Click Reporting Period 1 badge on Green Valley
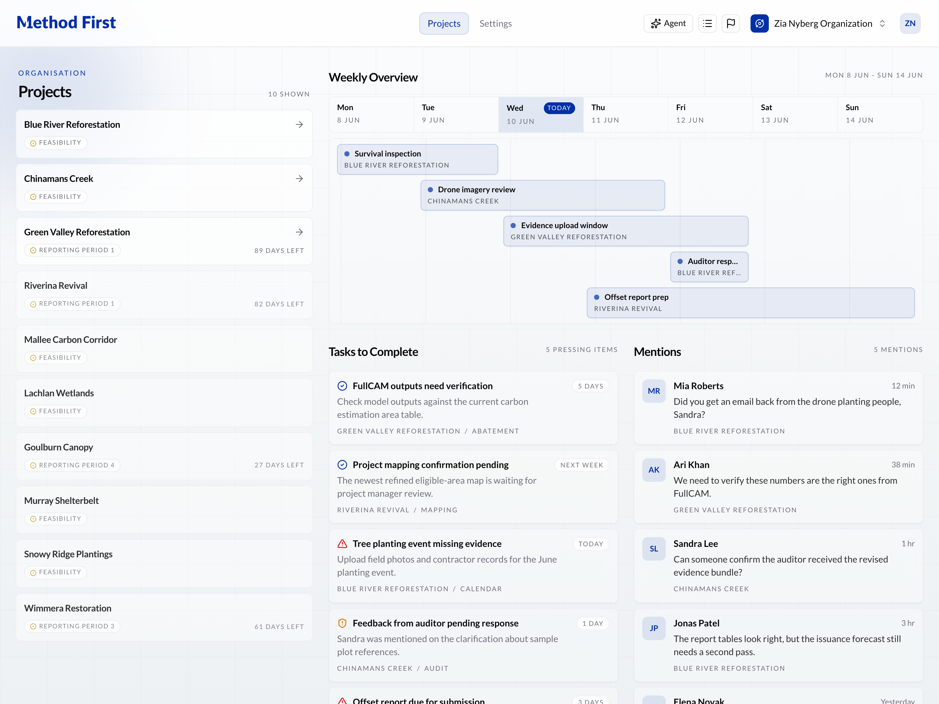The image size is (939, 704). click(x=72, y=250)
